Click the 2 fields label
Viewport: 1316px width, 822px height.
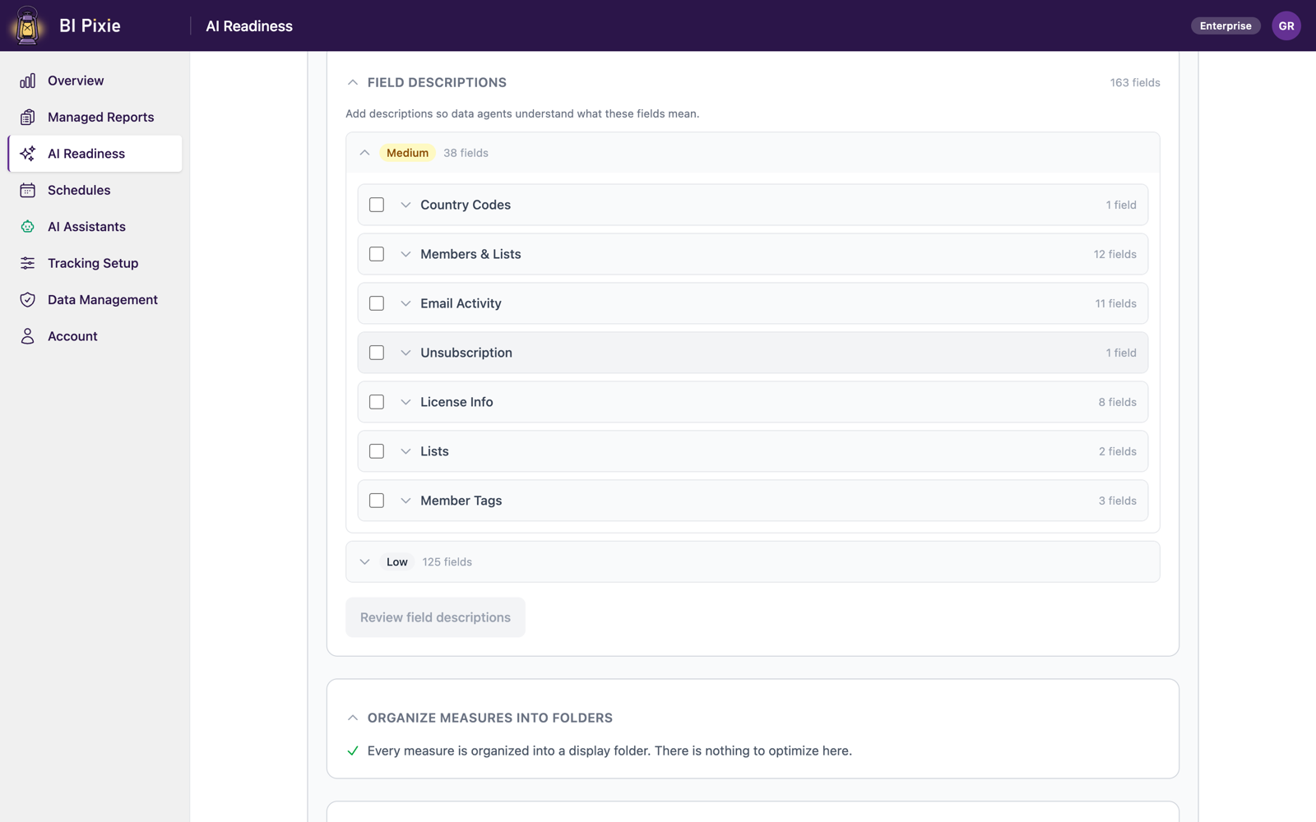click(x=1117, y=451)
